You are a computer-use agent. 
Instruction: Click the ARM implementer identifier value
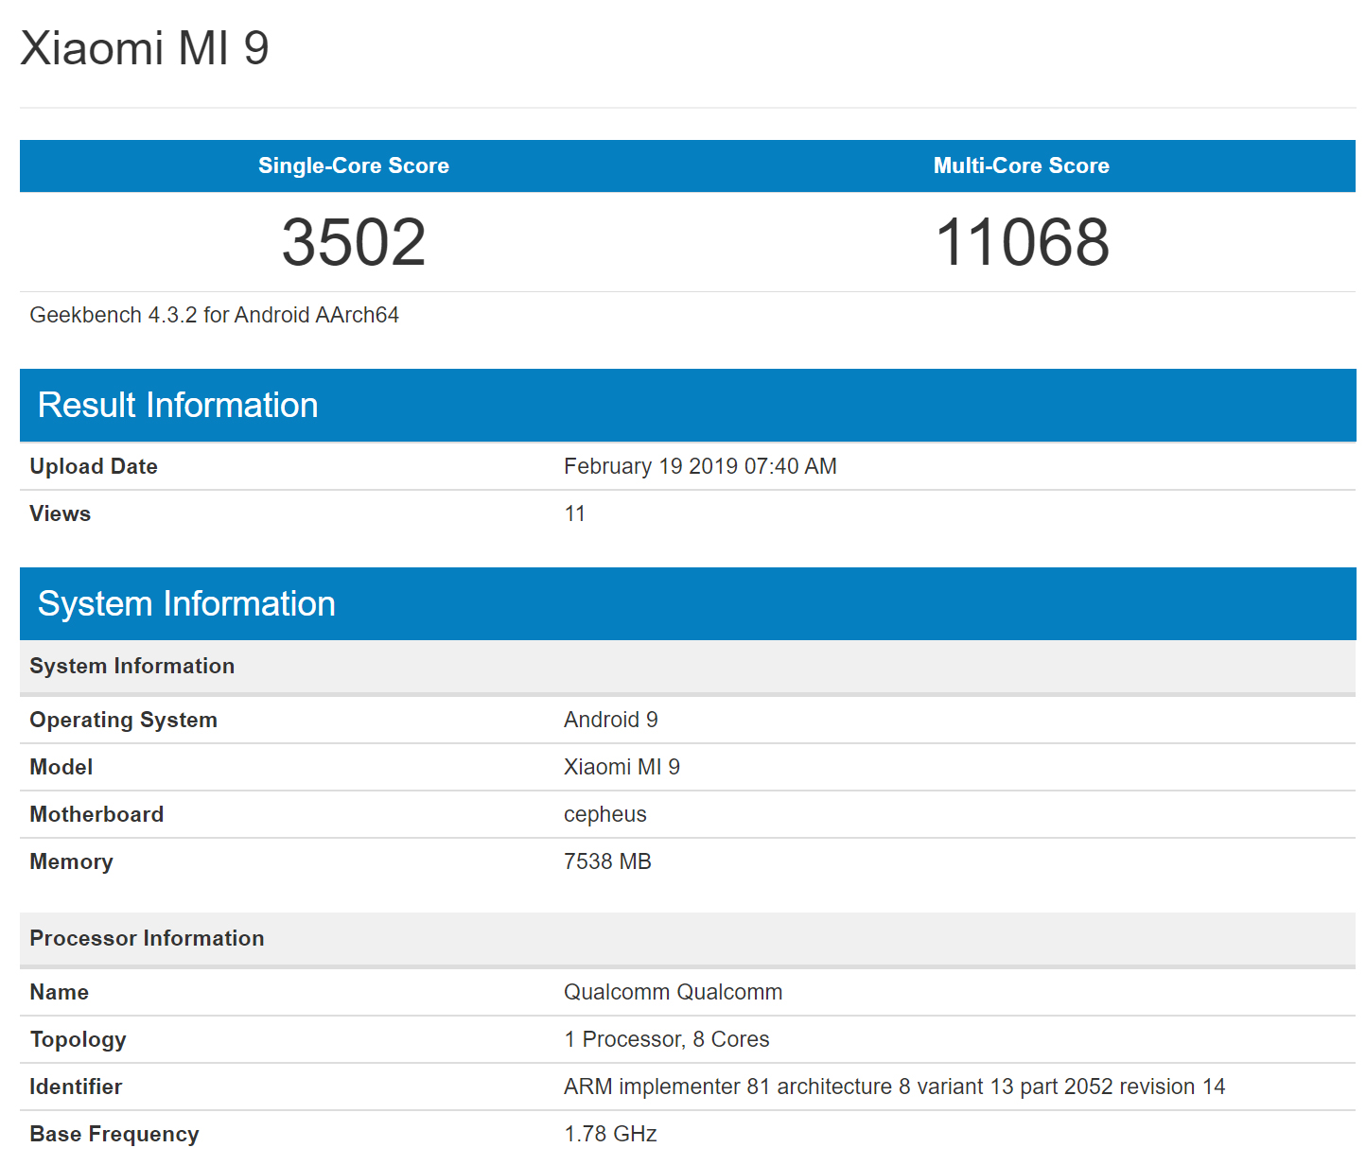pyautogui.click(x=894, y=1087)
